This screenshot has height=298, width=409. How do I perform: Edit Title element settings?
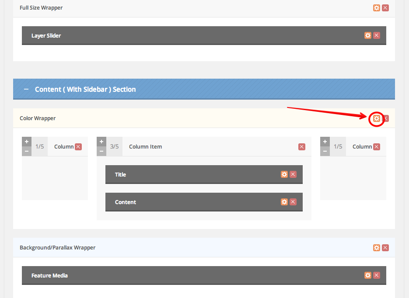tap(284, 174)
